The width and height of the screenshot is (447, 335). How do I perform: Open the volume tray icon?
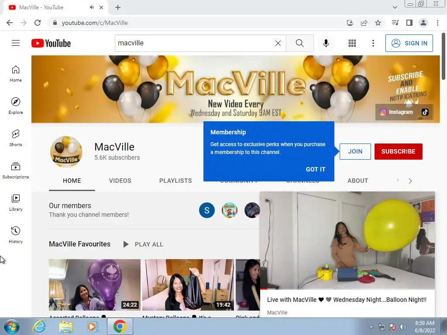pyautogui.click(x=403, y=327)
